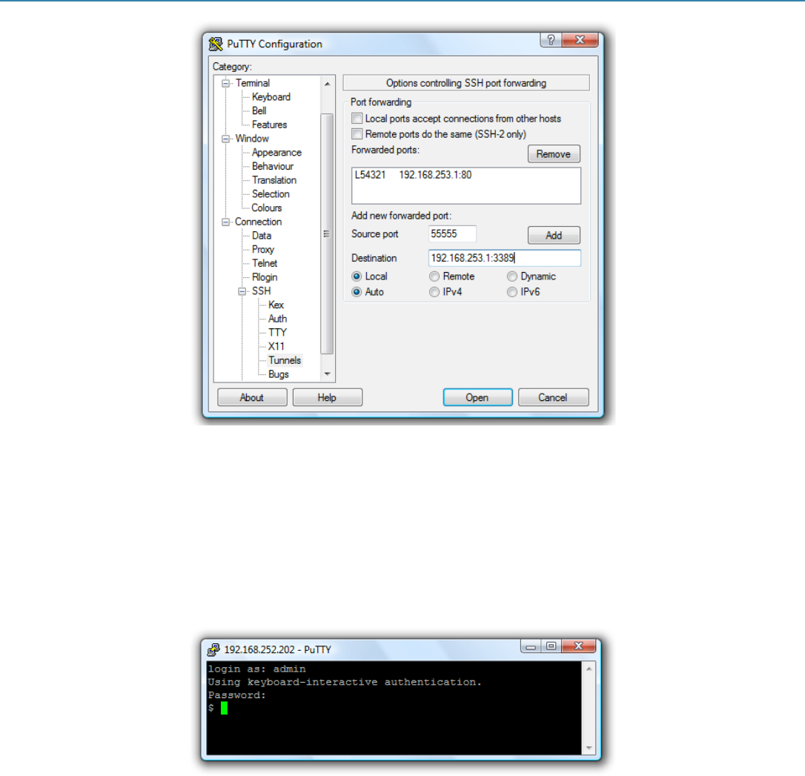Minimize the 192.168.252.202 PuTTY window
This screenshot has height=776, width=805.
(531, 646)
